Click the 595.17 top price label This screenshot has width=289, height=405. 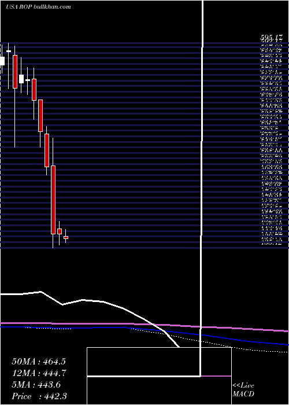271,38
